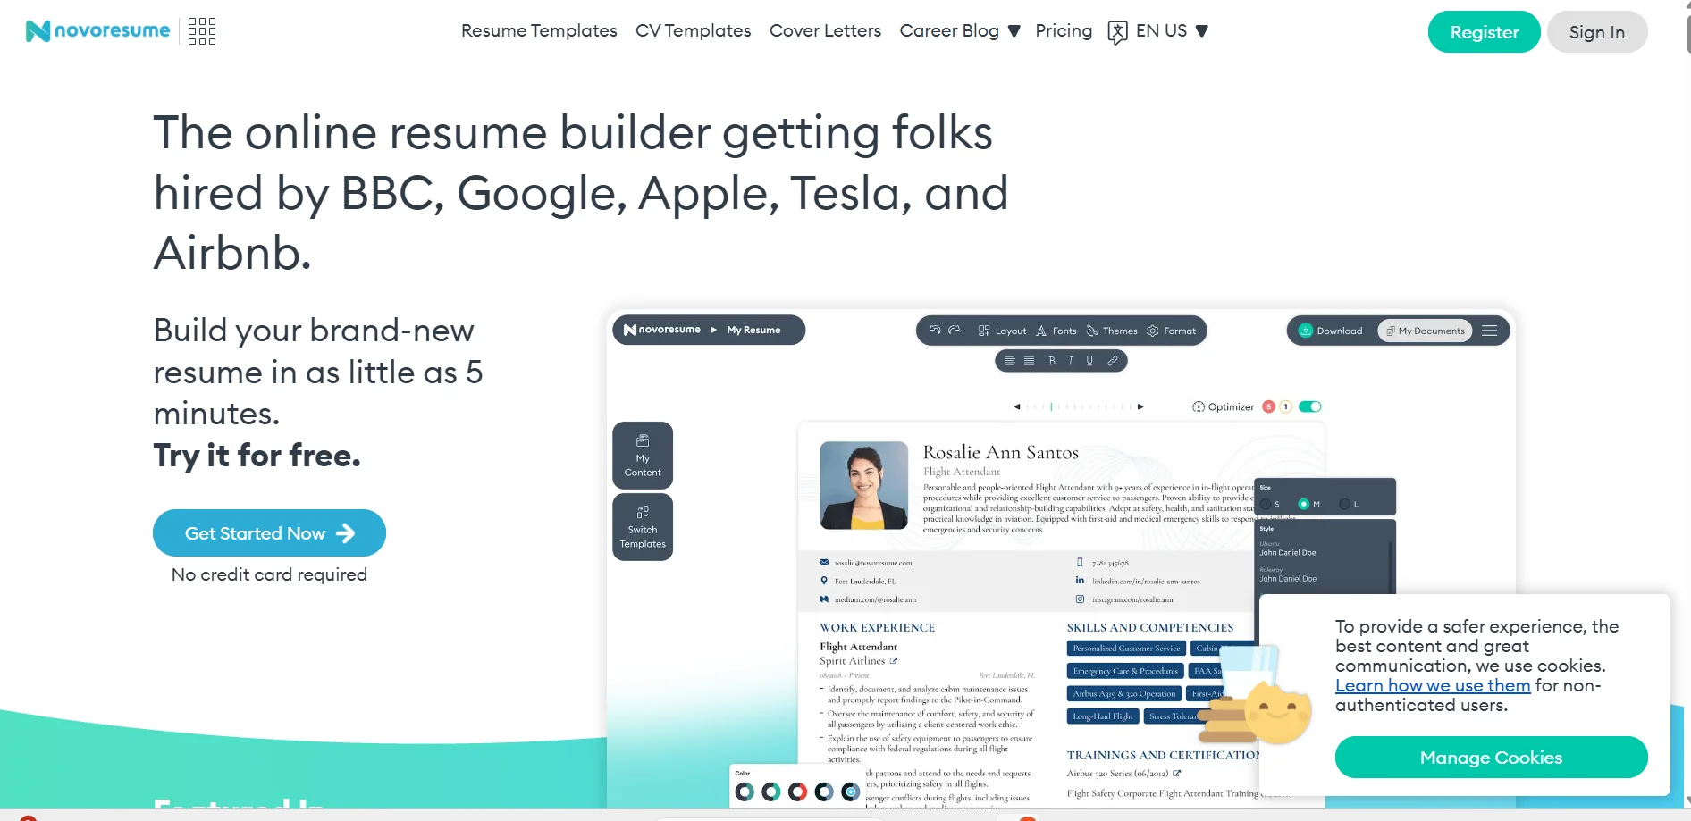Click the language translate icon in navbar
The height and width of the screenshot is (821, 1691).
pyautogui.click(x=1117, y=32)
